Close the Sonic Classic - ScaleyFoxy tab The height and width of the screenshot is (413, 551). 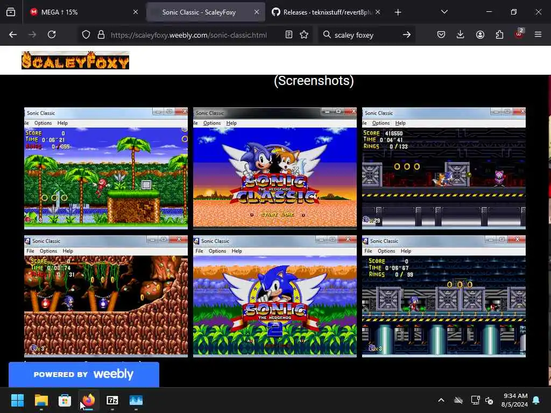click(257, 12)
